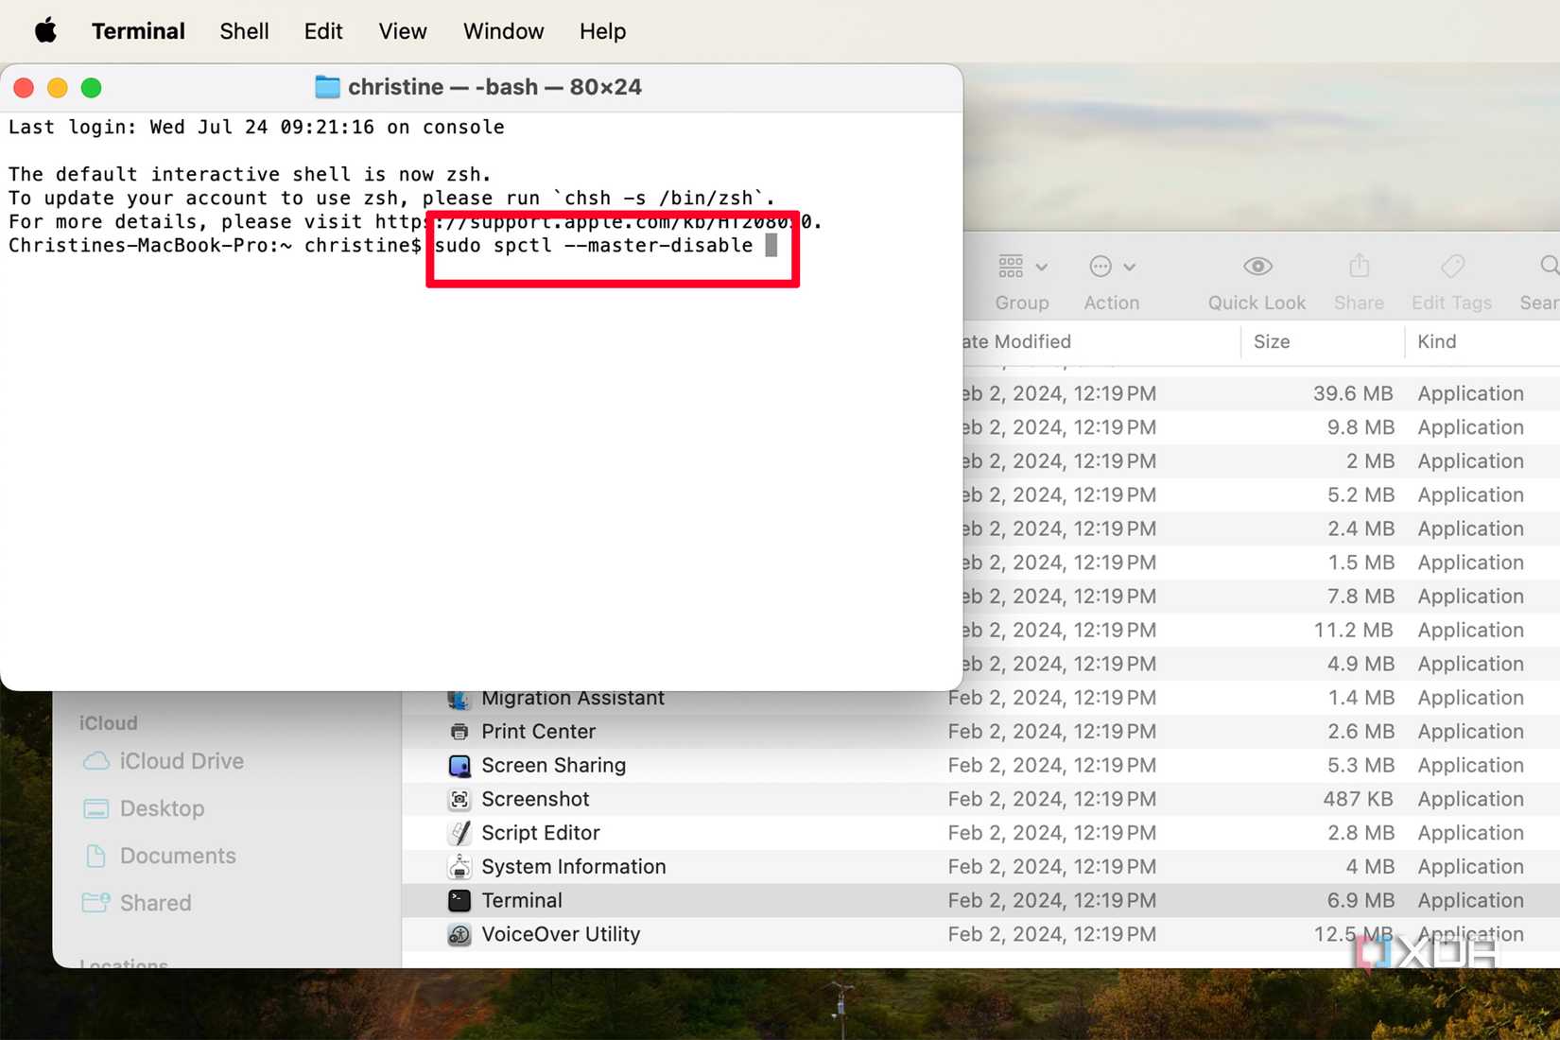Open the View menu in menu bar
Viewport: 1560px width, 1040px height.
tap(402, 31)
